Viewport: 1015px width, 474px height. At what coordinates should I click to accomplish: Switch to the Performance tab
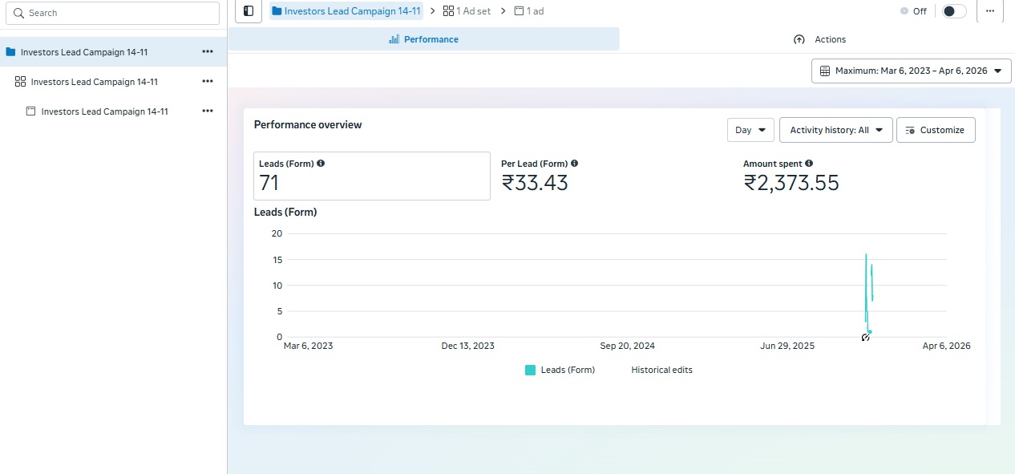tap(424, 39)
